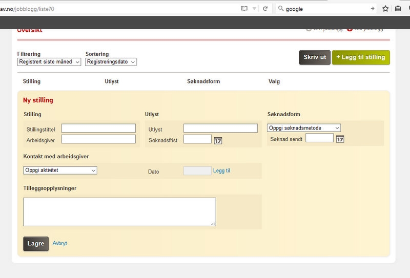
Task: Focus the Utlyst text field
Action: (221, 129)
